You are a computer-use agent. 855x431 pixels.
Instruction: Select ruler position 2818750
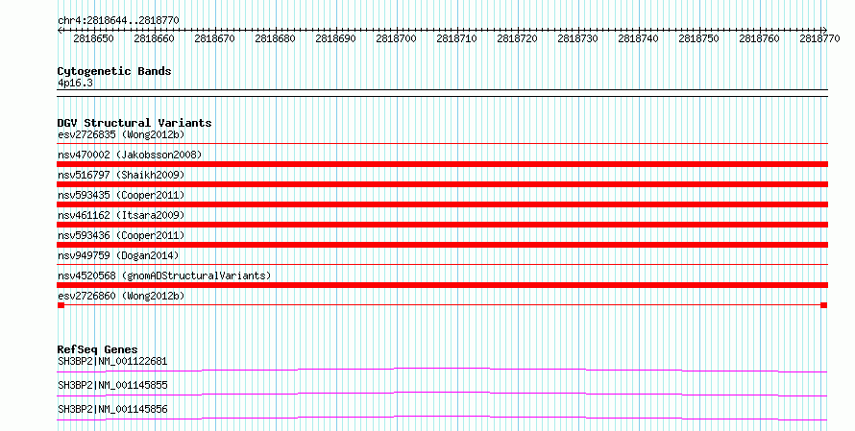pyautogui.click(x=698, y=38)
